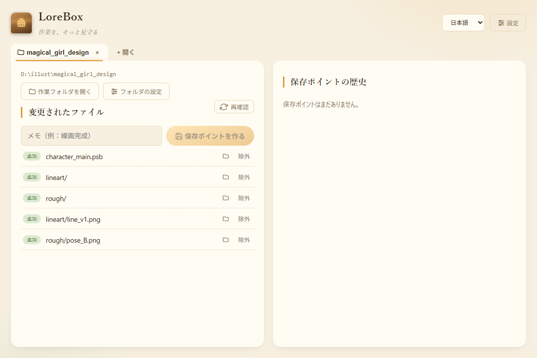Screen dimensions: 537x358
Task: Open the 日本語 language dropdown
Action: (463, 22)
